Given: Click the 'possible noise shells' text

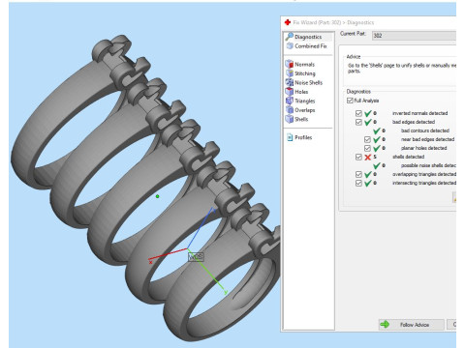Looking at the screenshot, I should 428,165.
